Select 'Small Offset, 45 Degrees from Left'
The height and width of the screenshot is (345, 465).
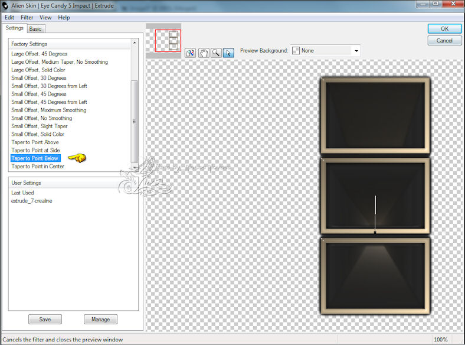(x=49, y=102)
